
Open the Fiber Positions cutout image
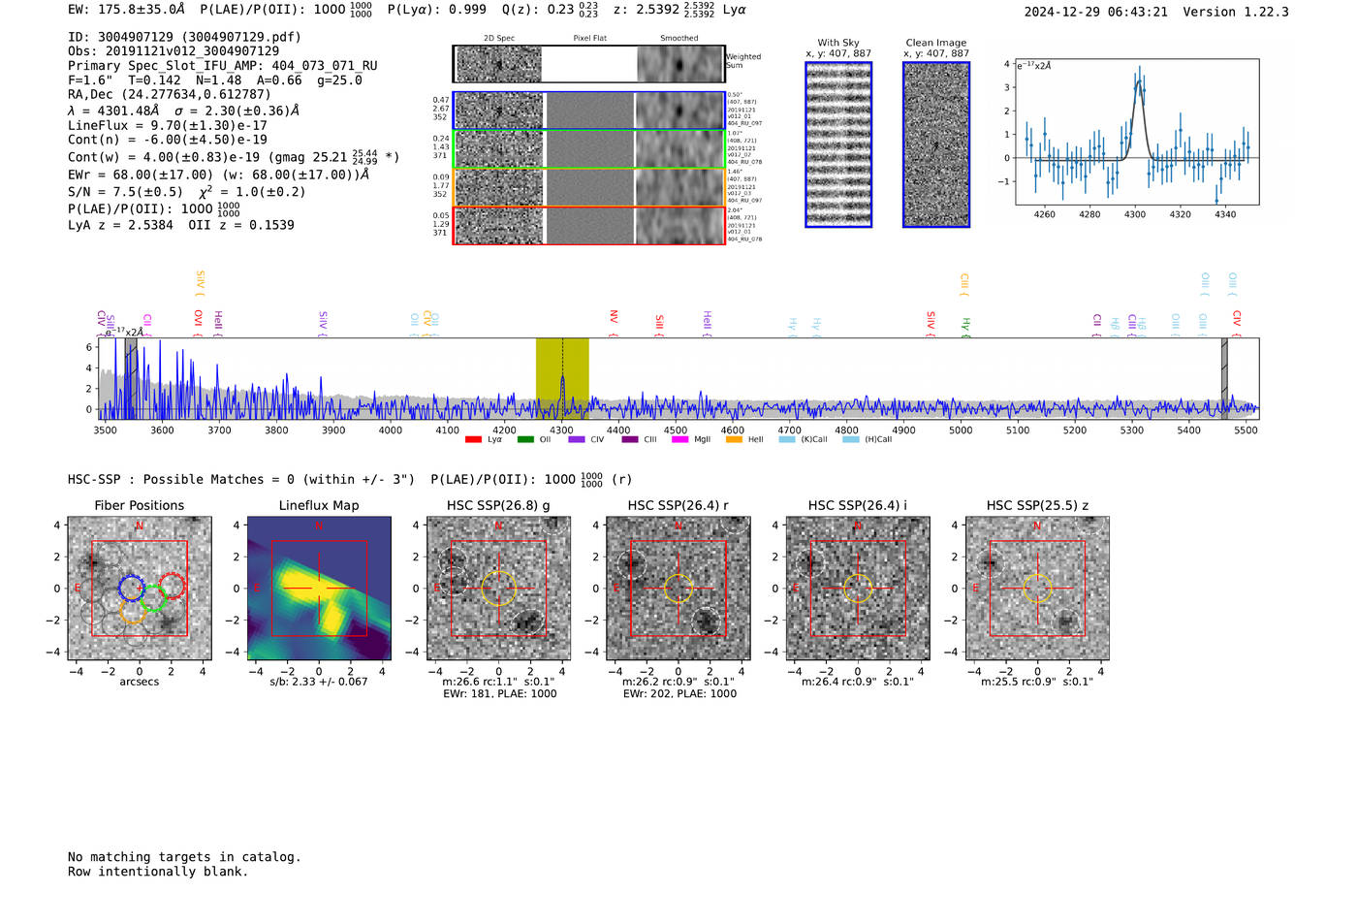point(140,589)
